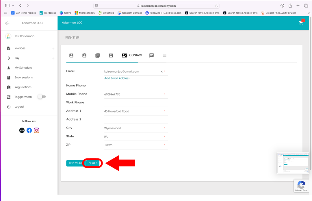The width and height of the screenshot is (312, 201).
Task: Open the shopping cart icon
Action: click(301, 23)
